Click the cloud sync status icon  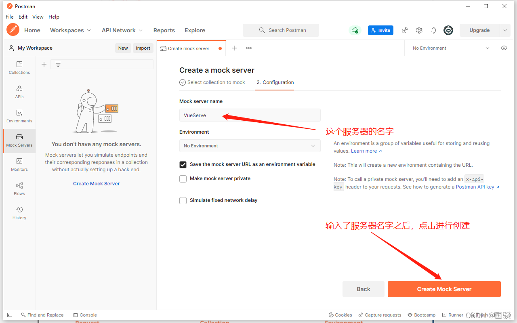(355, 30)
